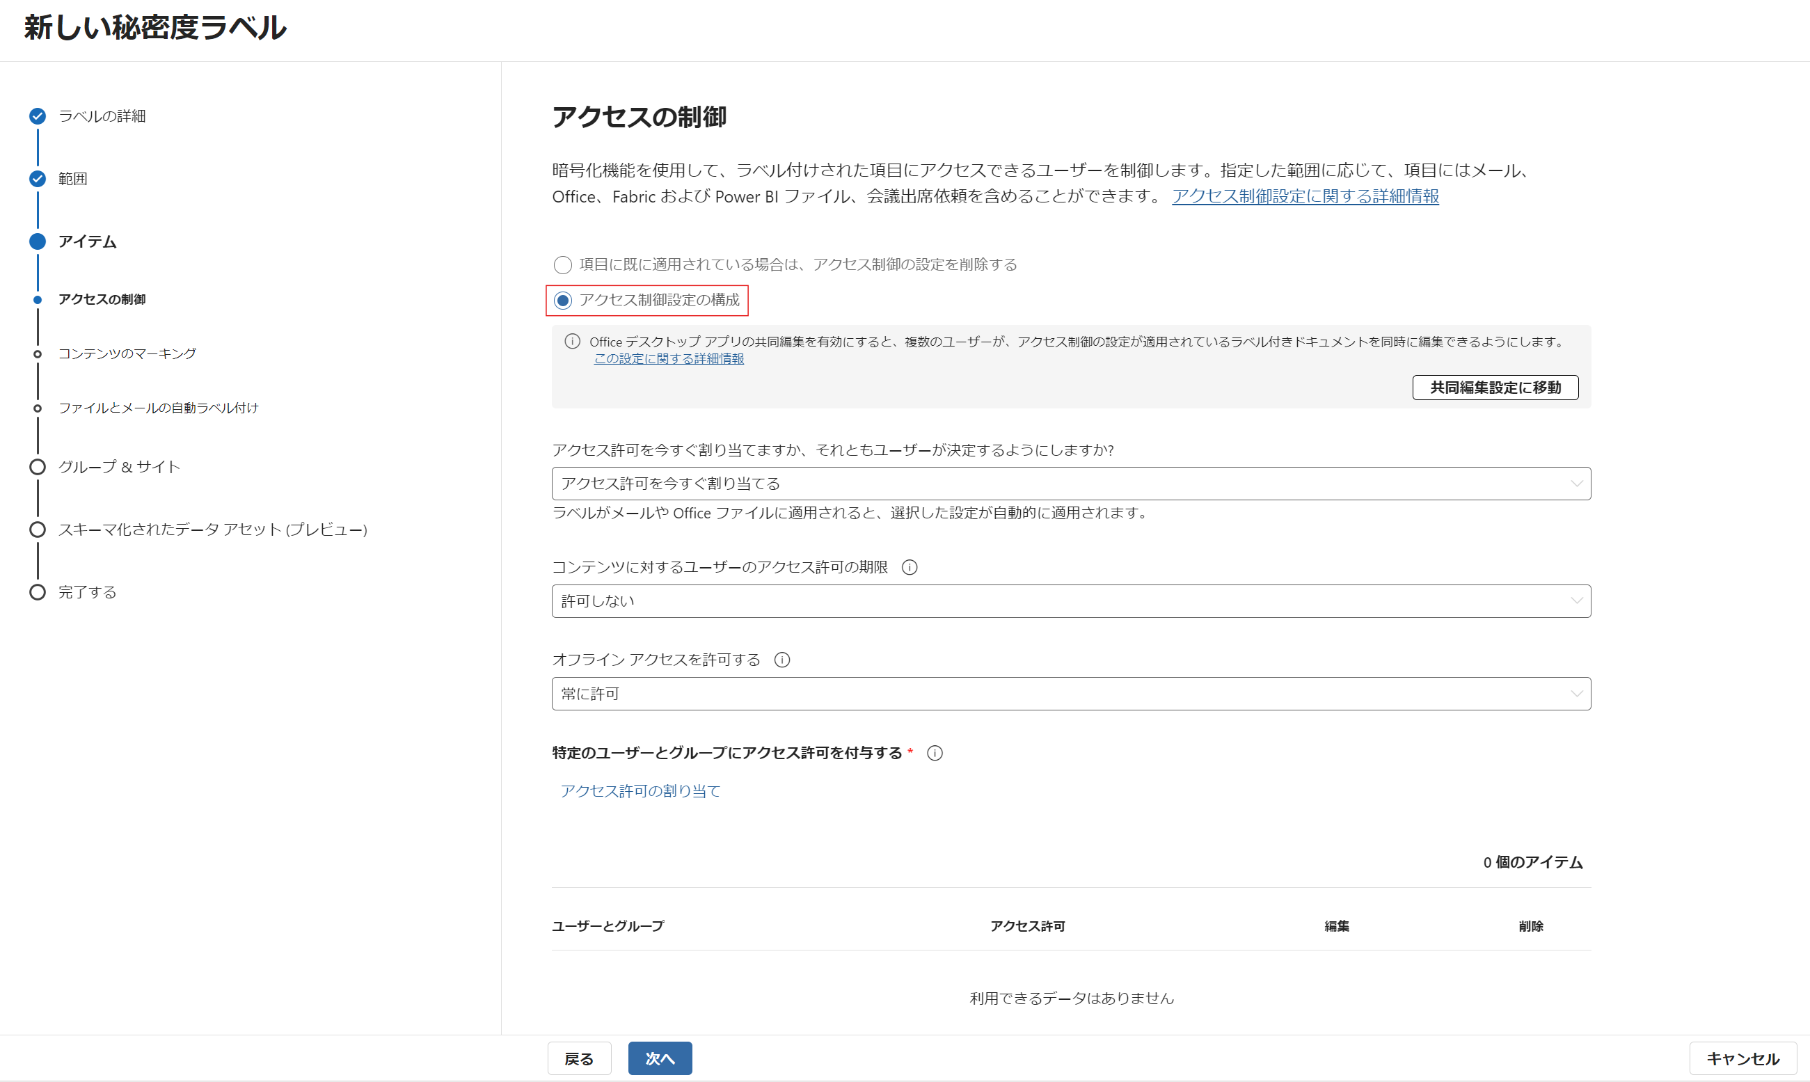Select アクセス制御設定の構成 radio button
The height and width of the screenshot is (1082, 1810).
pos(562,301)
